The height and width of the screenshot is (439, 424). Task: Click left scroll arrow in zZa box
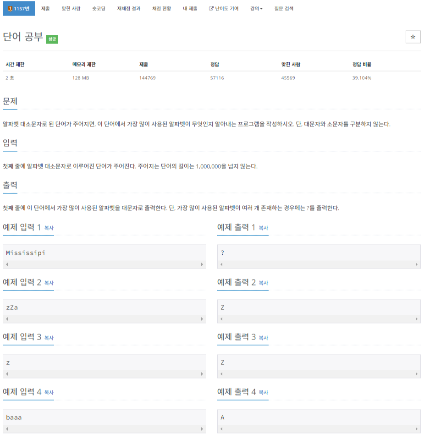[x=7, y=319]
